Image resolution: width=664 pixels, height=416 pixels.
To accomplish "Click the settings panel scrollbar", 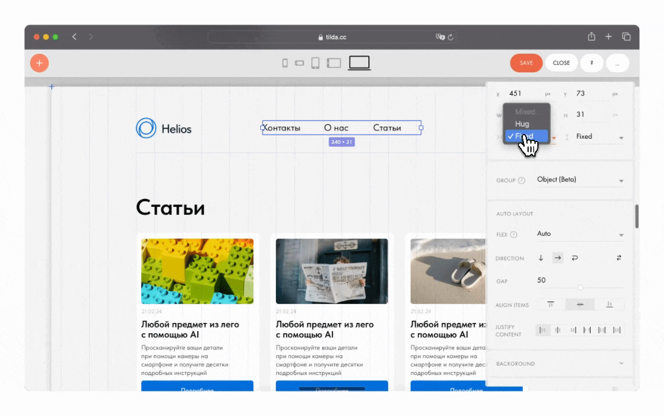I will pyautogui.click(x=636, y=216).
